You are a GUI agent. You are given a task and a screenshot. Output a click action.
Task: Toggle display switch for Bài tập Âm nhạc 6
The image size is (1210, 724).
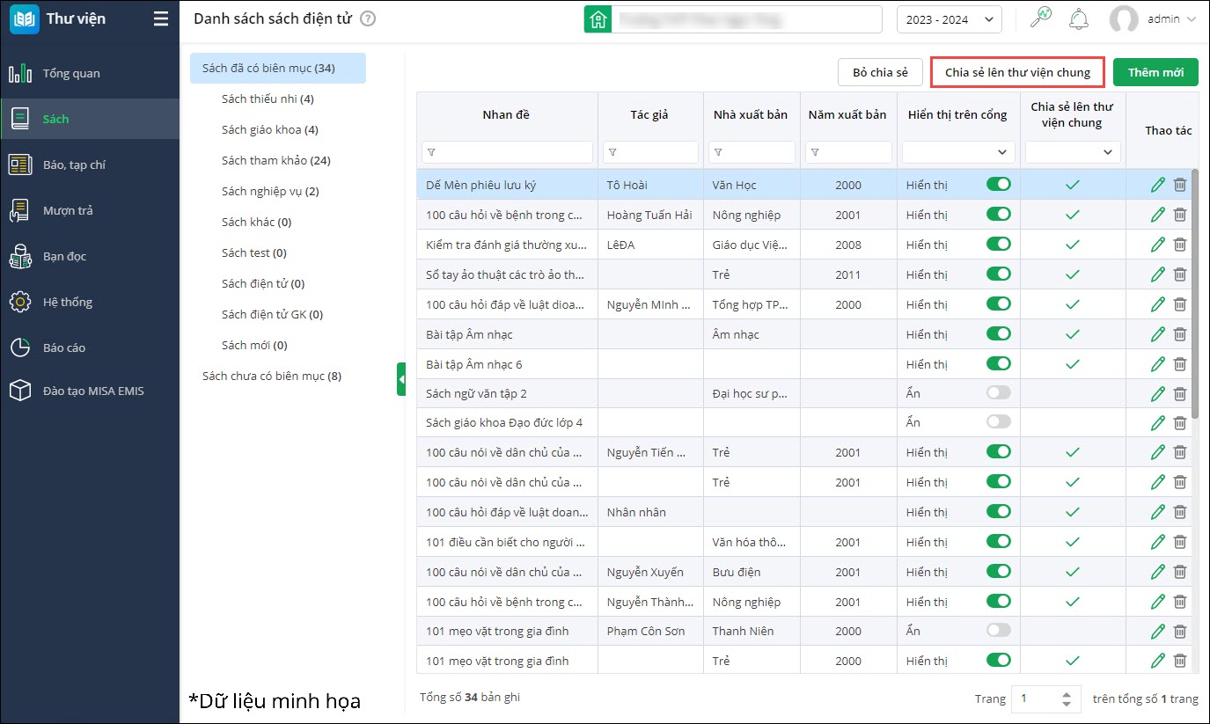pos(999,364)
